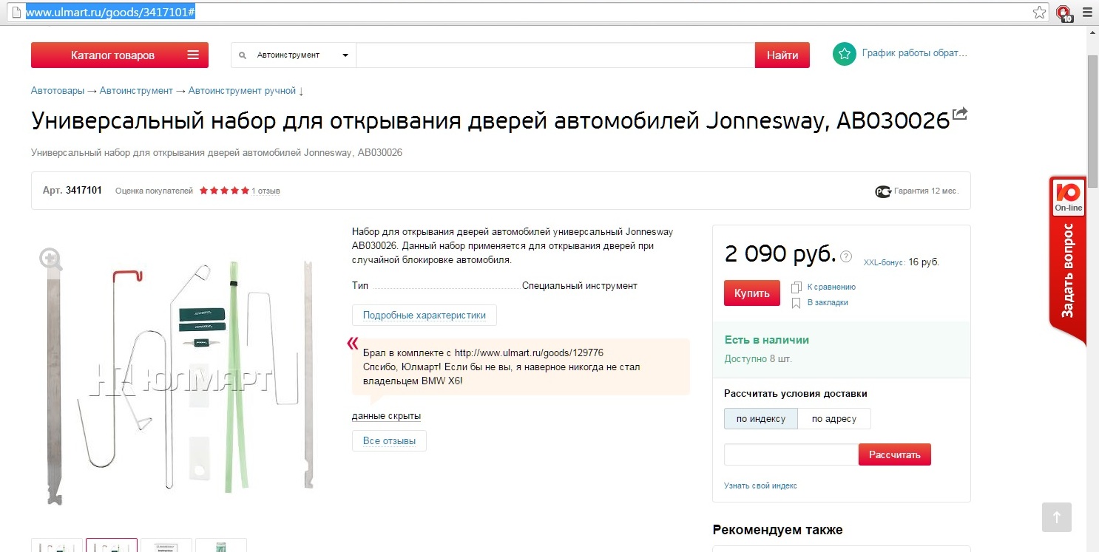Switch delivery calculation to по адресу
Viewport: 1099px width, 552px height.
[x=833, y=419]
